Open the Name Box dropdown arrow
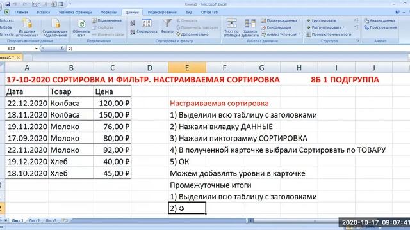The height and width of the screenshot is (230, 410). [x=37, y=49]
